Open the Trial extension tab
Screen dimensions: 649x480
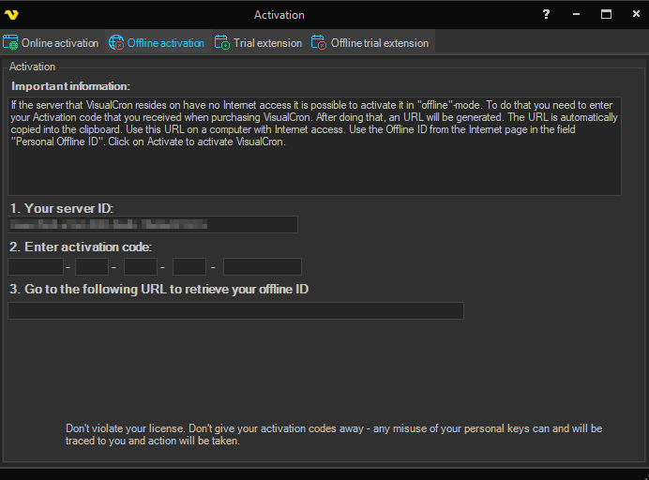[x=268, y=43]
